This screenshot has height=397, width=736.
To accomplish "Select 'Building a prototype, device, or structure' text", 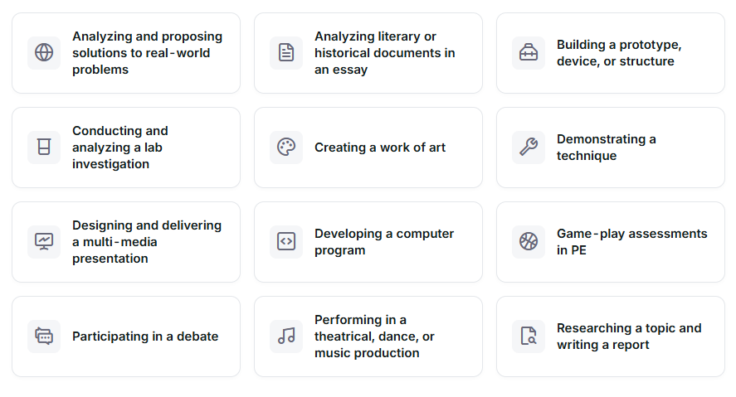I will pos(619,53).
